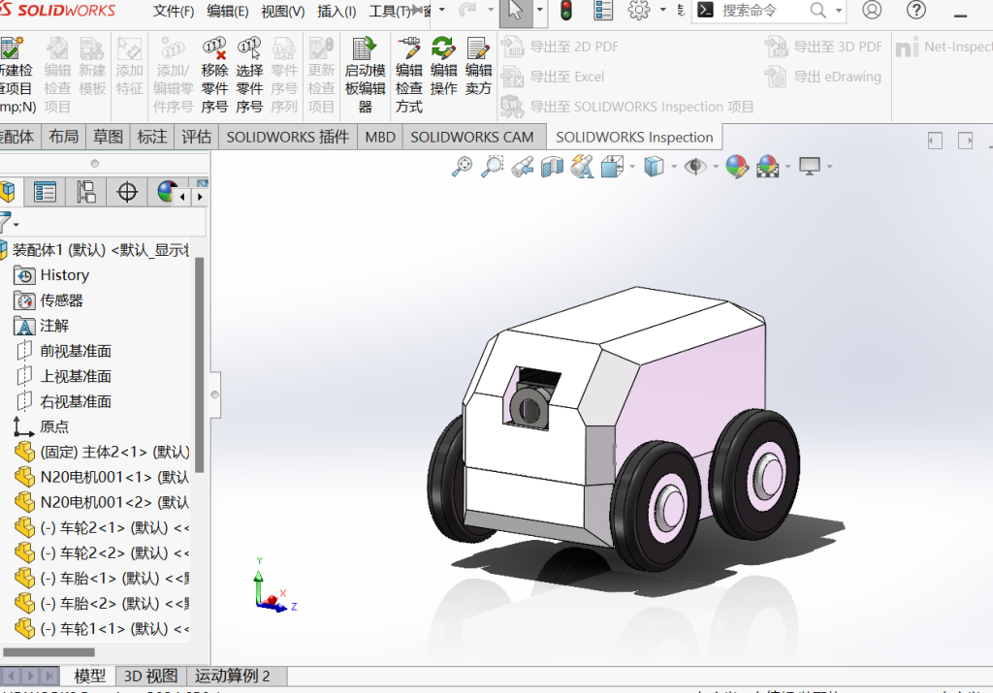Image resolution: width=993 pixels, height=693 pixels.
Task: Expand the View Orientation dropdown arrow
Action: pyautogui.click(x=632, y=167)
